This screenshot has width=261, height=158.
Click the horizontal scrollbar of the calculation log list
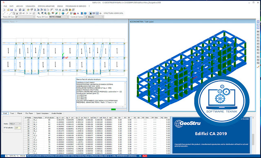pyautogui.click(x=100, y=107)
